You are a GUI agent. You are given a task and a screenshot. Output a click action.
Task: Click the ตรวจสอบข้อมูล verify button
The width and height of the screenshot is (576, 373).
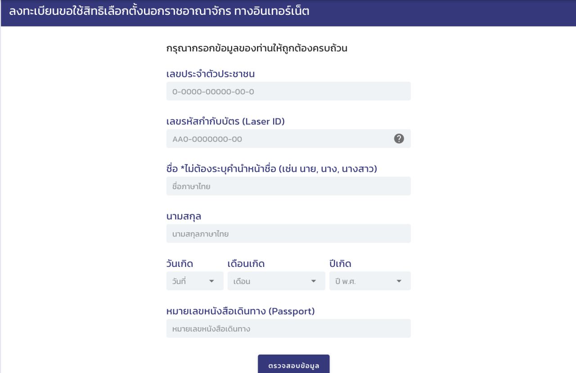pos(294,364)
